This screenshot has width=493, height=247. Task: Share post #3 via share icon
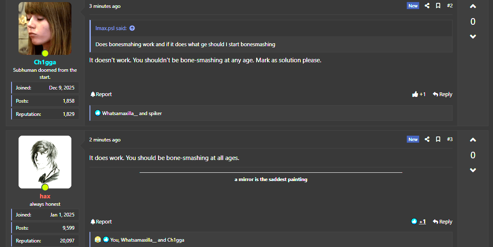tap(427, 139)
